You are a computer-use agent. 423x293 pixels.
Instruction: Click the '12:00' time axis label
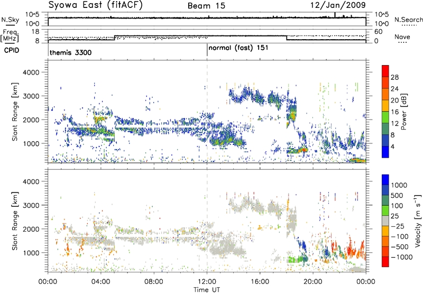point(207,281)
